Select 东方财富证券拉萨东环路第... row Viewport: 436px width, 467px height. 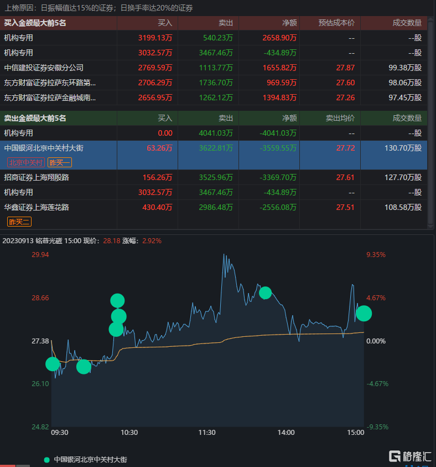[x=214, y=83]
